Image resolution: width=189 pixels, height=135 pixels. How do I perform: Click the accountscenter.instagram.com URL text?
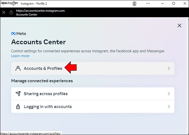[40, 10]
